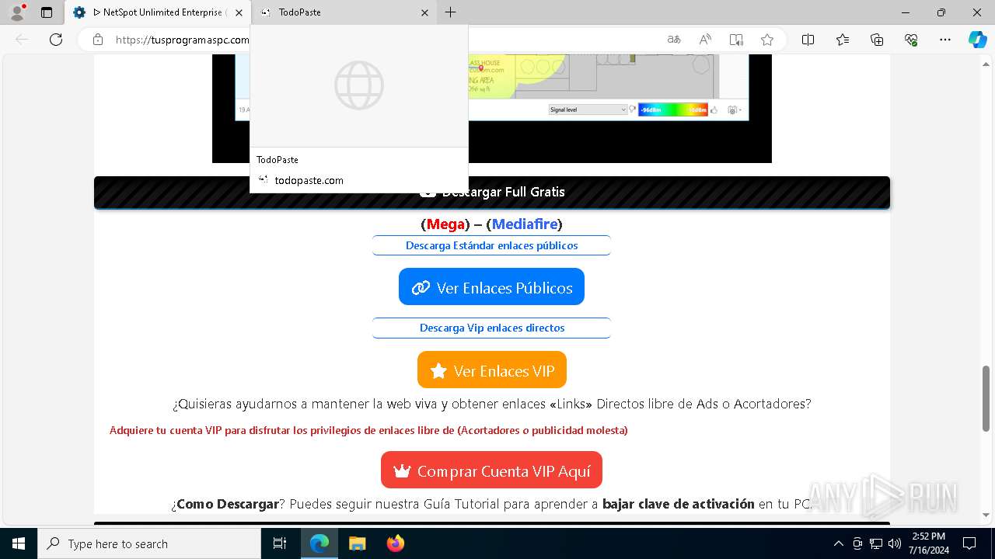Open the Edge profile icon

click(17, 12)
